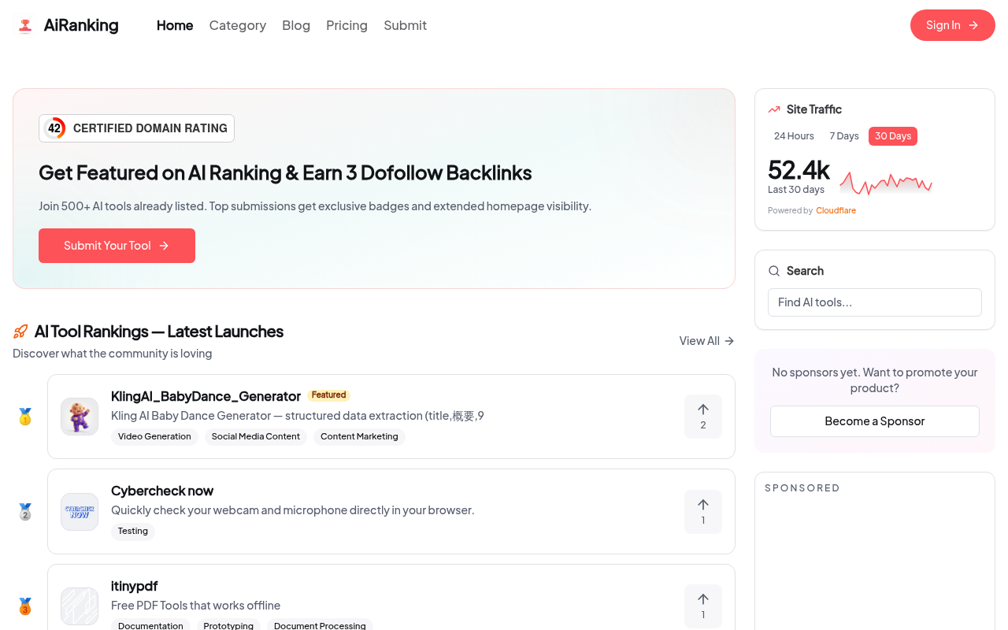Select the Content Marketing tag
The height and width of the screenshot is (630, 1008).
[359, 436]
